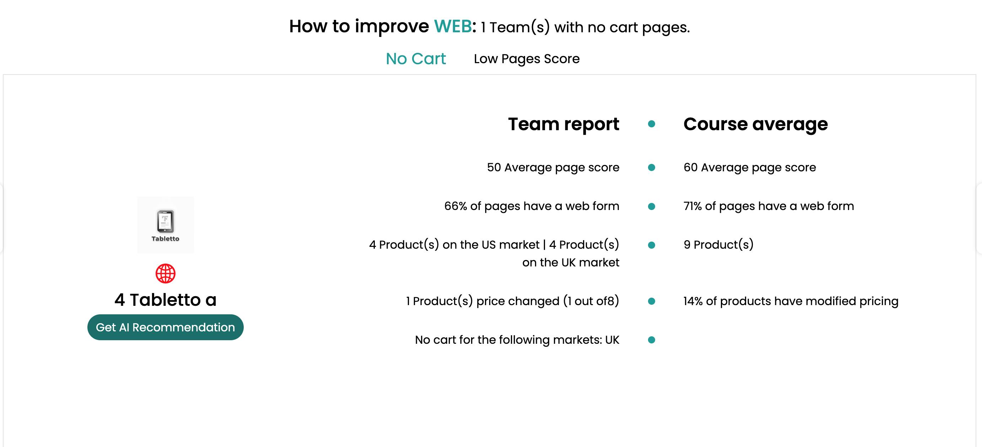Viewport: 982px width, 447px height.
Task: Click the dot beside the 9 Product(s) row
Action: [652, 245]
